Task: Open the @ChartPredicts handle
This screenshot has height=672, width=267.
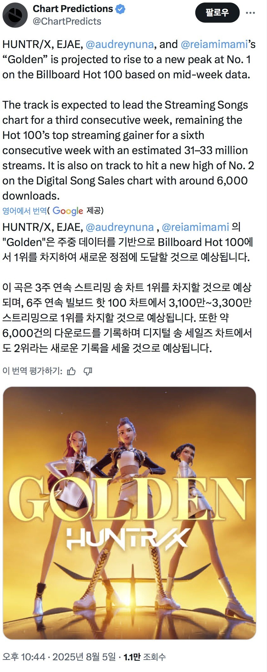Action: point(67,21)
